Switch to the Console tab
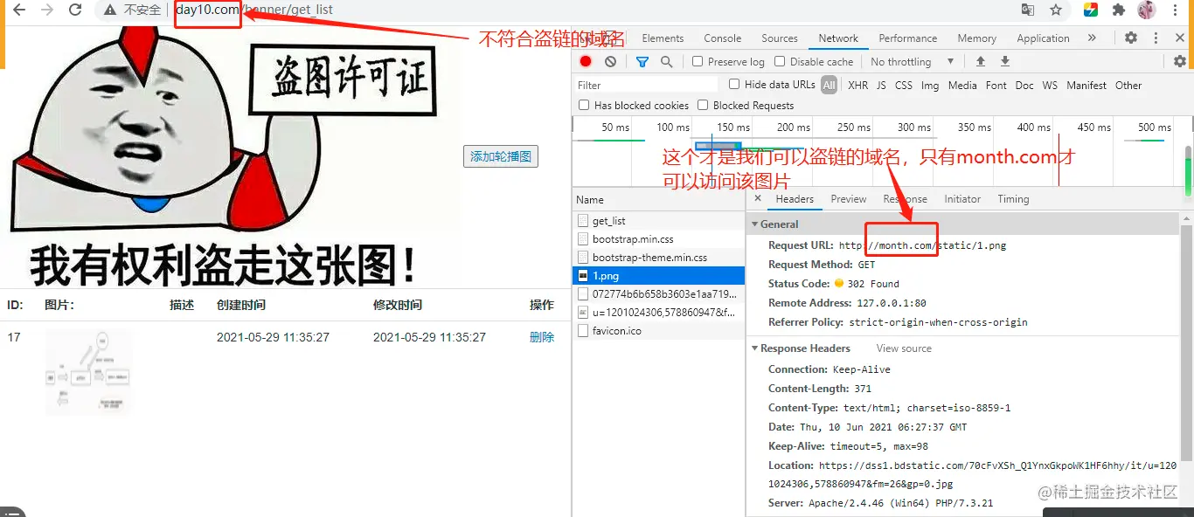This screenshot has height=517, width=1194. [723, 38]
